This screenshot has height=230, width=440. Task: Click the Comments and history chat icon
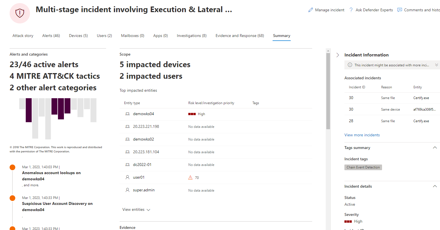(x=400, y=10)
